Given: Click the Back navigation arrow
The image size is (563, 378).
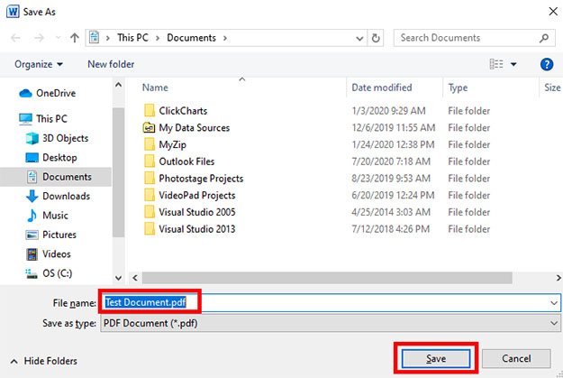Looking at the screenshot, I should pos(15,38).
